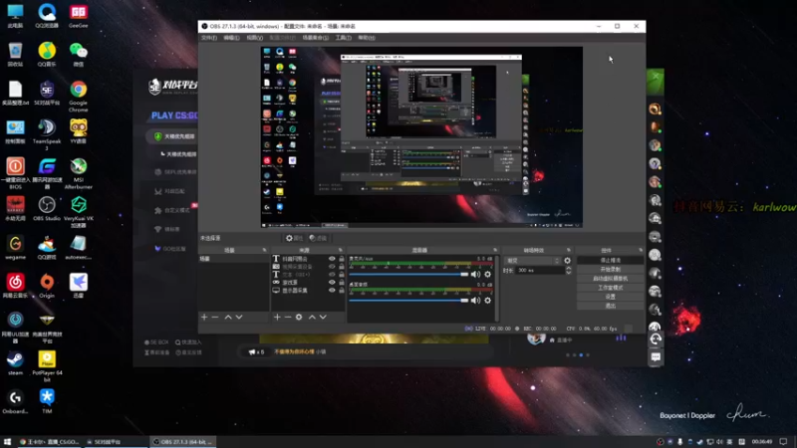Viewport: 797px width, 448px height.
Task: Click Exit button in Controls panel
Action: [610, 306]
